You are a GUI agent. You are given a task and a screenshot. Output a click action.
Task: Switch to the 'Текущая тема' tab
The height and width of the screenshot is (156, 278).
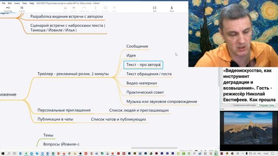[266, 105]
